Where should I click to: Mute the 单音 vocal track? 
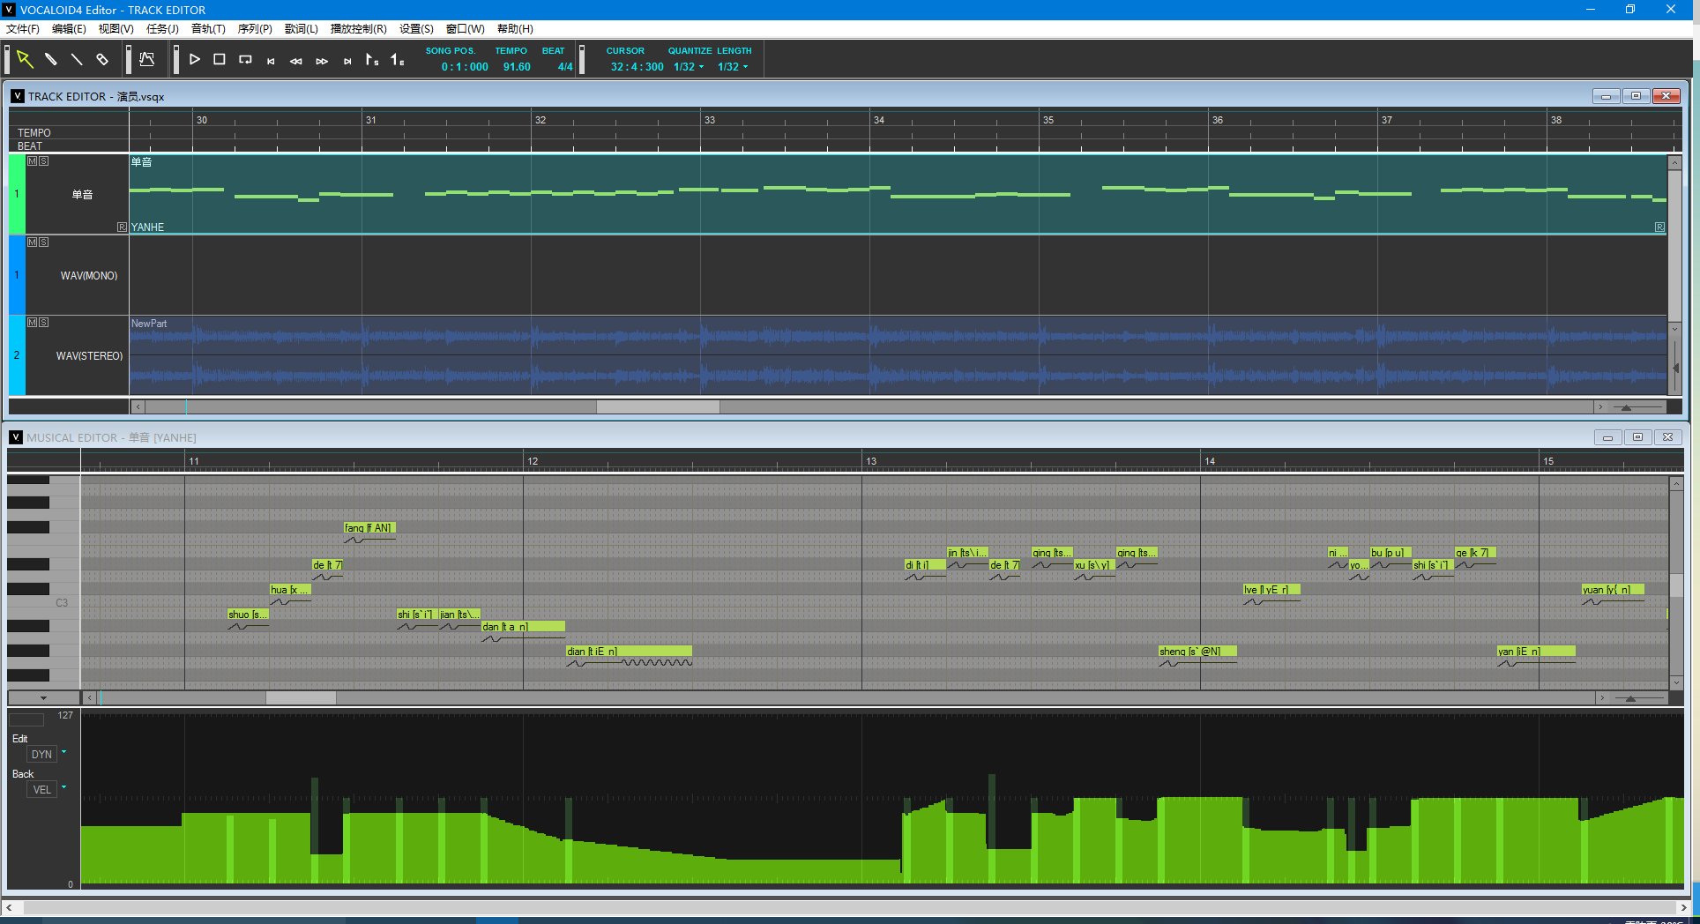[33, 161]
